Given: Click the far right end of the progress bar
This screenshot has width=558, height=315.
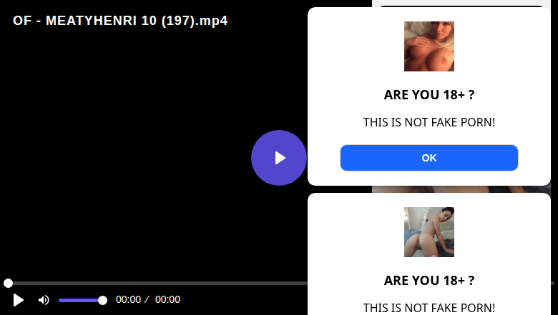Looking at the screenshot, I should [553, 283].
